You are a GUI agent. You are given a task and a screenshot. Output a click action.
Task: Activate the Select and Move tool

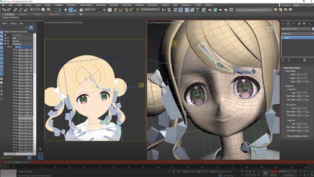click(65, 10)
